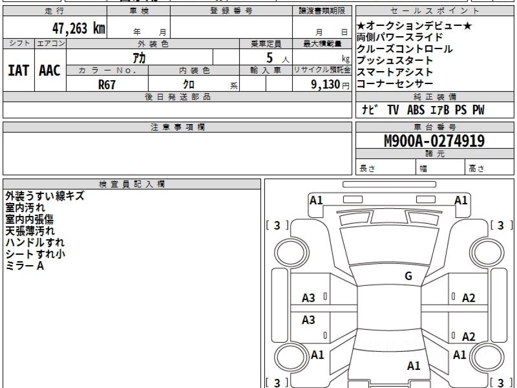This screenshot has height=388, width=517.
Task: Select the upper A2 mark on the right-side door
Action: pos(469,298)
